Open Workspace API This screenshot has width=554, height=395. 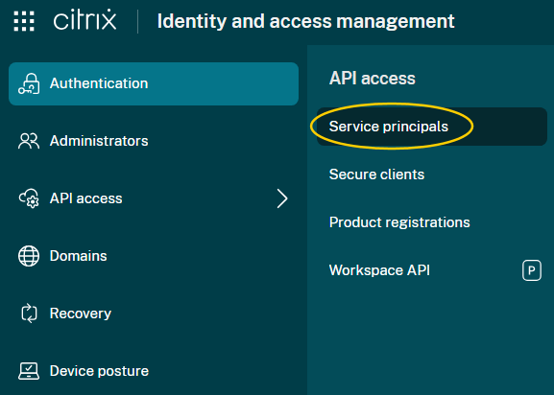coord(432,270)
